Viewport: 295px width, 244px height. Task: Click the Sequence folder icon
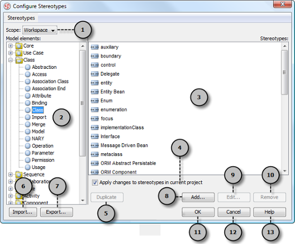19,175
